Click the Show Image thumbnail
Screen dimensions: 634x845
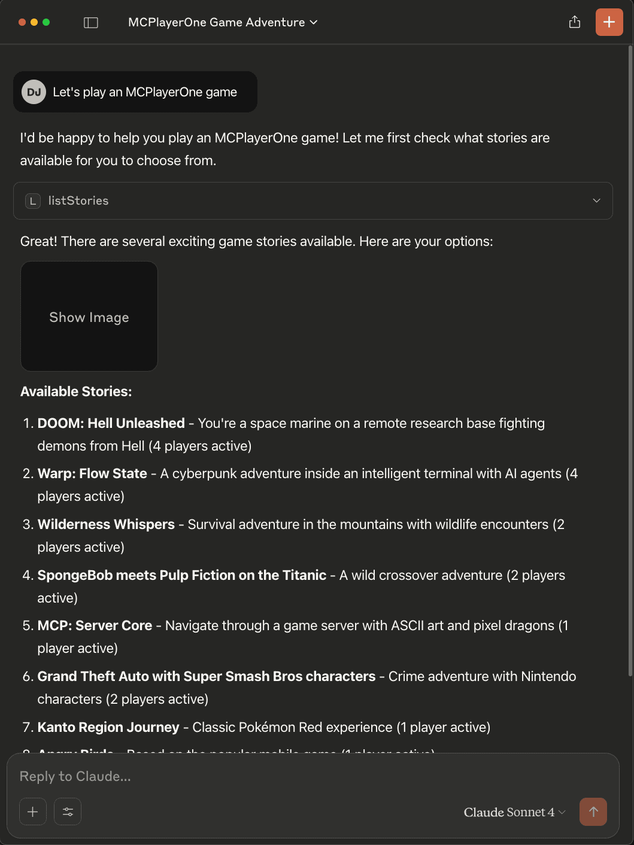tap(89, 317)
